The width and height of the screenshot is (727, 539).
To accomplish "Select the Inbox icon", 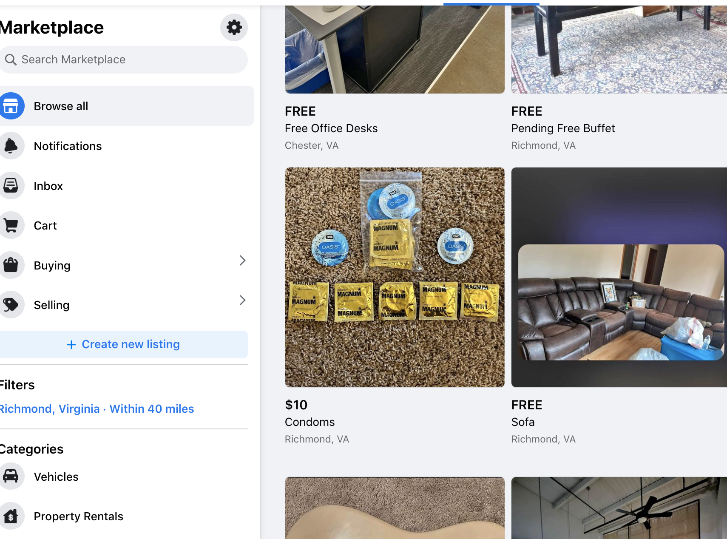I will click(11, 186).
